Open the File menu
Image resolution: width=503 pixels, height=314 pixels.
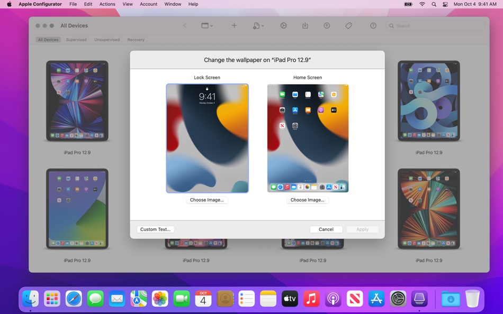pyautogui.click(x=73, y=4)
